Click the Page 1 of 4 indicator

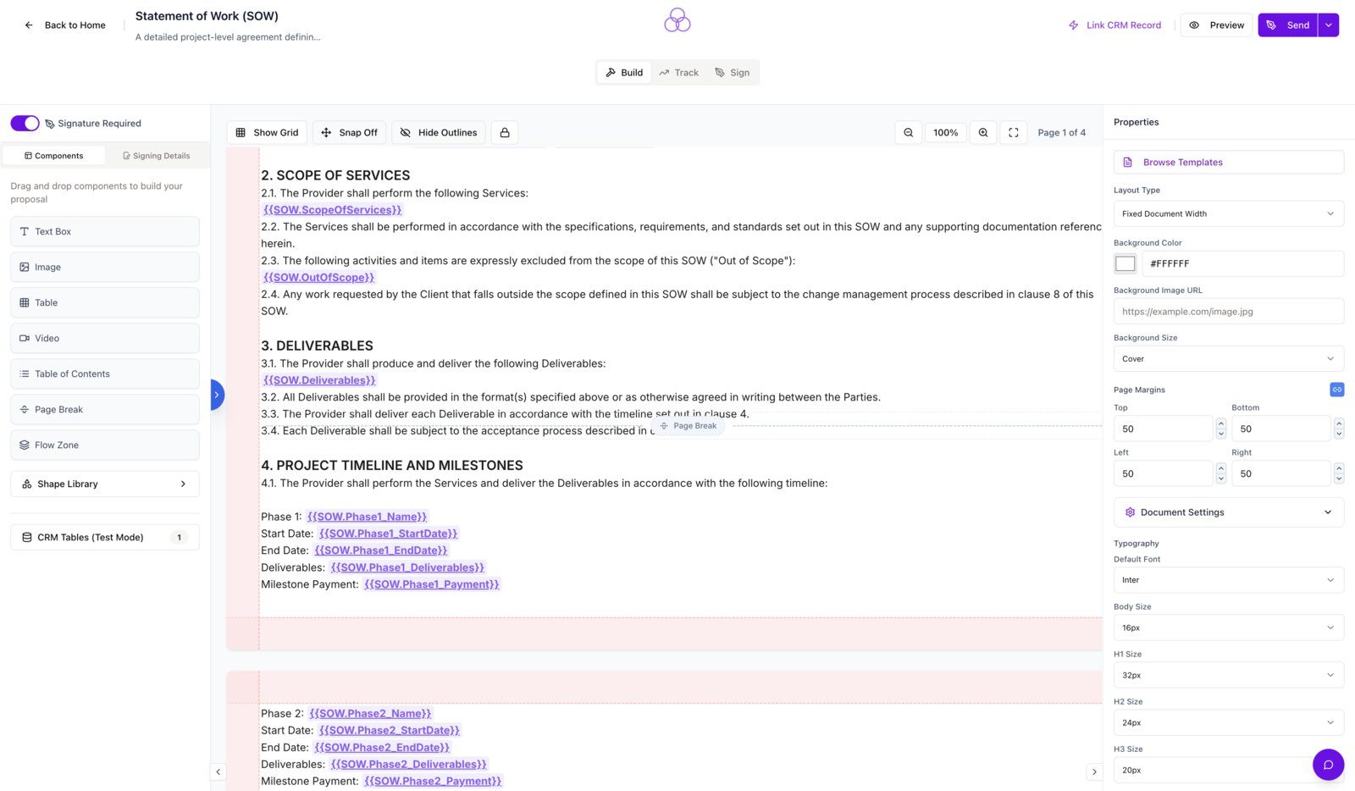1061,133
